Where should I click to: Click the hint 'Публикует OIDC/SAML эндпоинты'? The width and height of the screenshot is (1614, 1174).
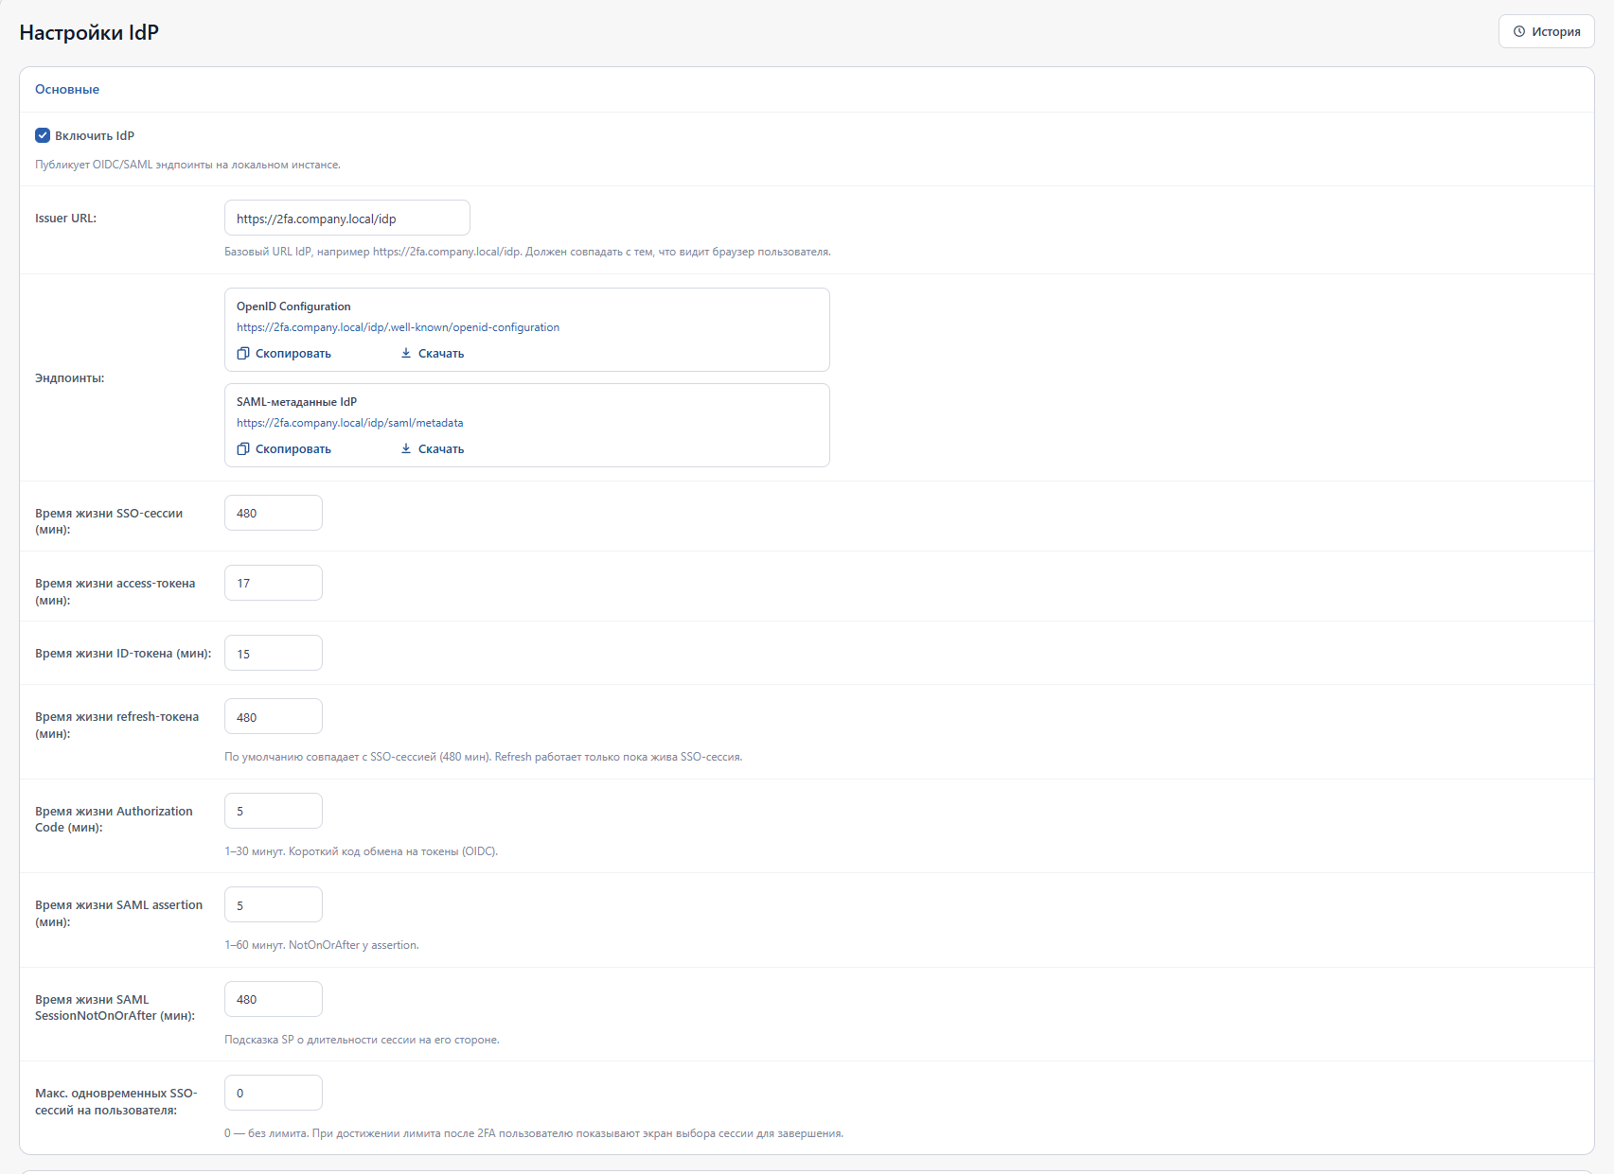pos(187,165)
